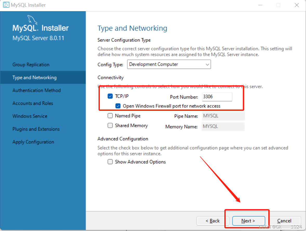The height and width of the screenshot is (231, 306).
Task: Click the Server Configuration Type label
Action: tap(124, 40)
